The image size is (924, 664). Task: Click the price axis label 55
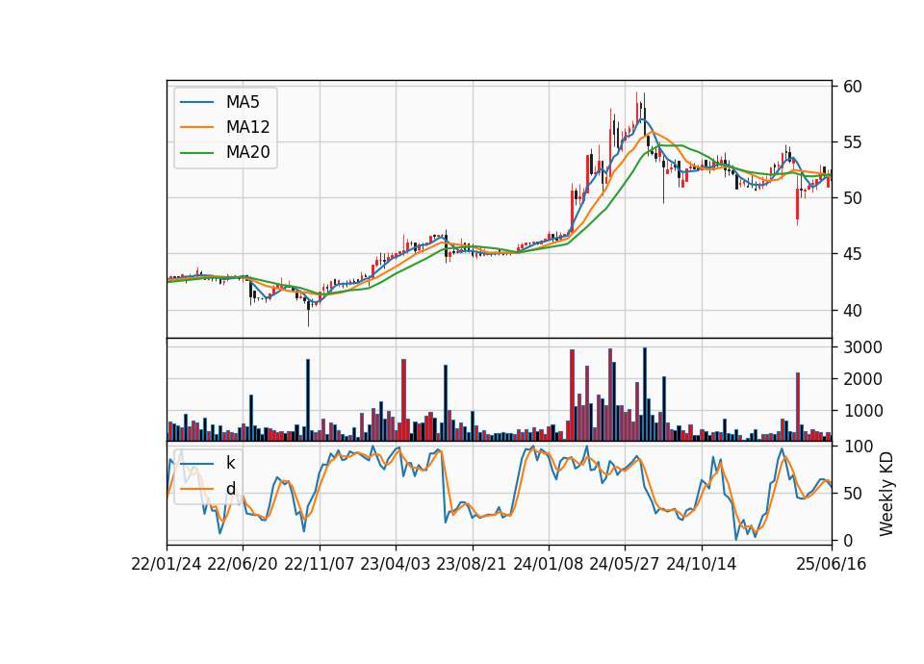click(852, 142)
